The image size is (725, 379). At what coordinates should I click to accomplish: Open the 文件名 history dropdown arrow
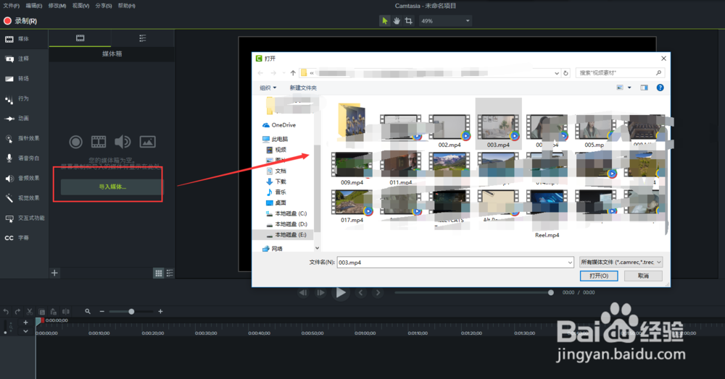[x=570, y=263]
